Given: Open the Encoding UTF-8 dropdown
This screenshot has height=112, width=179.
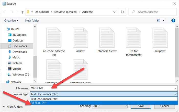Looking at the screenshot, I should pyautogui.click(x=110, y=106).
